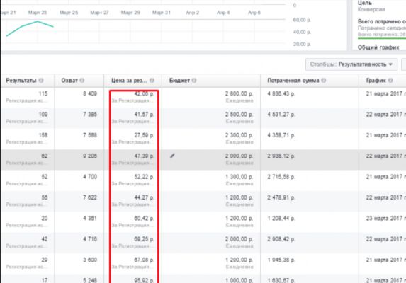Click the budget value 1 300,00 р.
The height and width of the screenshot is (283, 406).
click(239, 177)
